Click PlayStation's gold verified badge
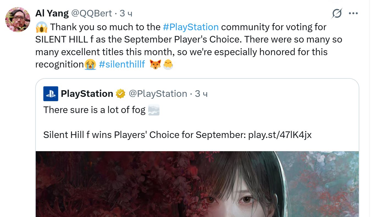 120,94
